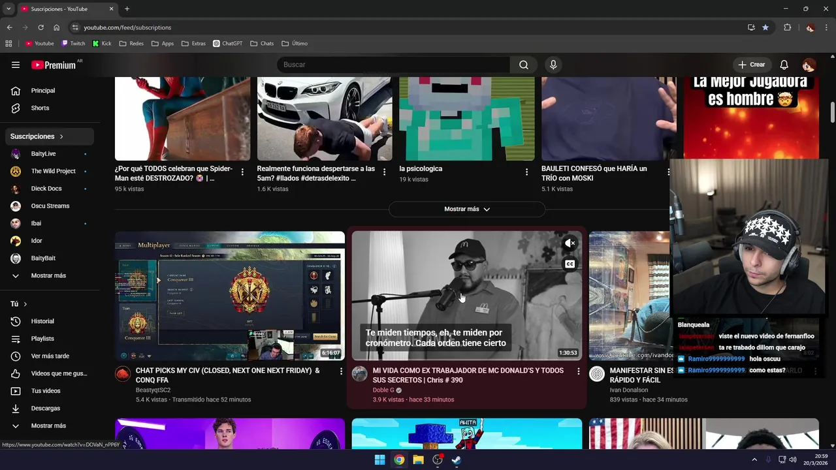
Task: Open the Twitch bookmark
Action: pos(73,44)
